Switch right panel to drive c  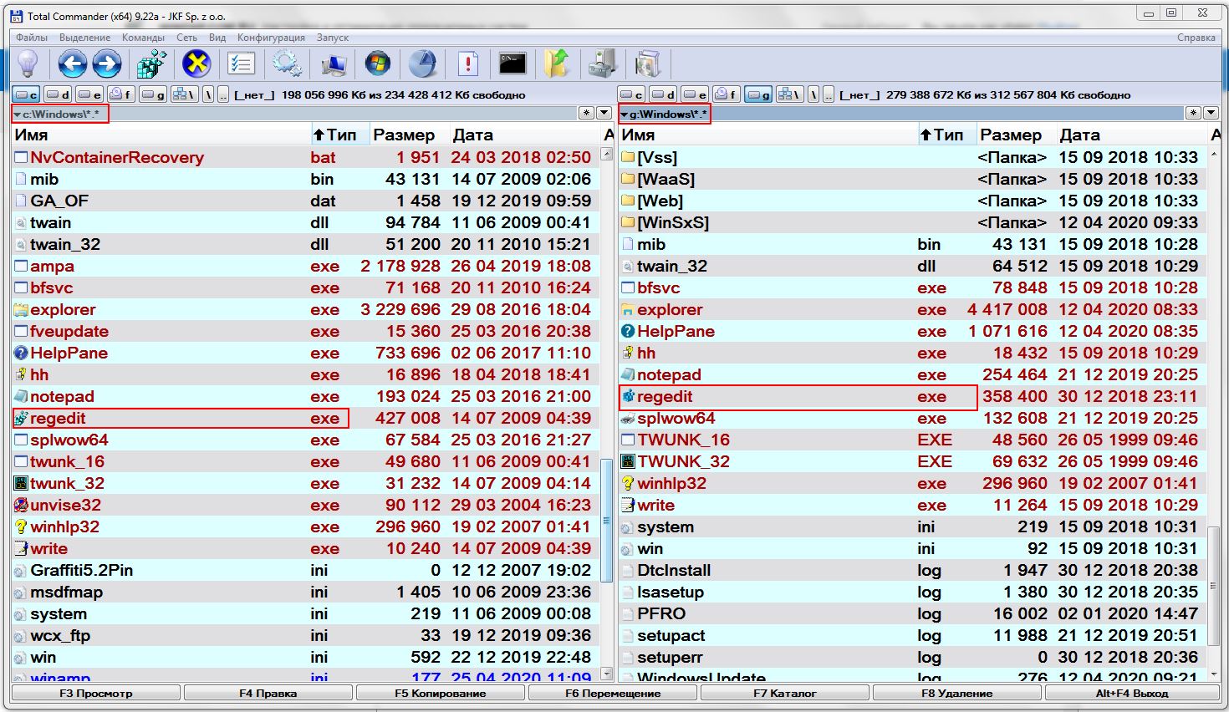(x=633, y=94)
